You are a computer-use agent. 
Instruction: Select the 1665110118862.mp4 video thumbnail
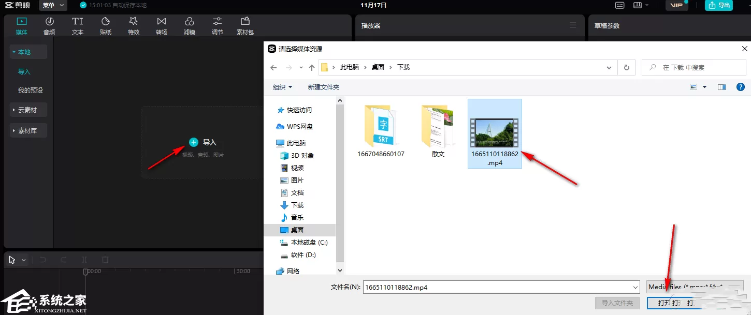click(x=495, y=133)
